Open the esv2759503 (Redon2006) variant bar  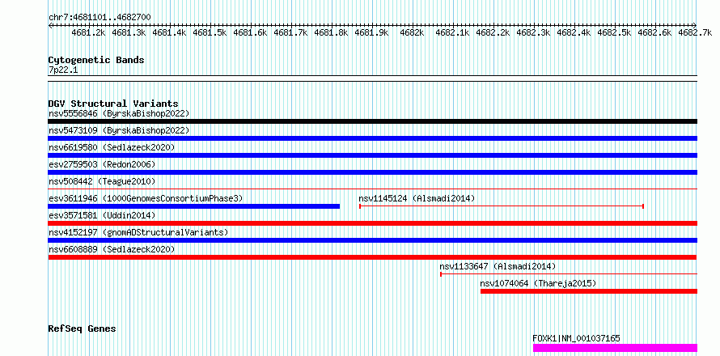pyautogui.click(x=372, y=172)
